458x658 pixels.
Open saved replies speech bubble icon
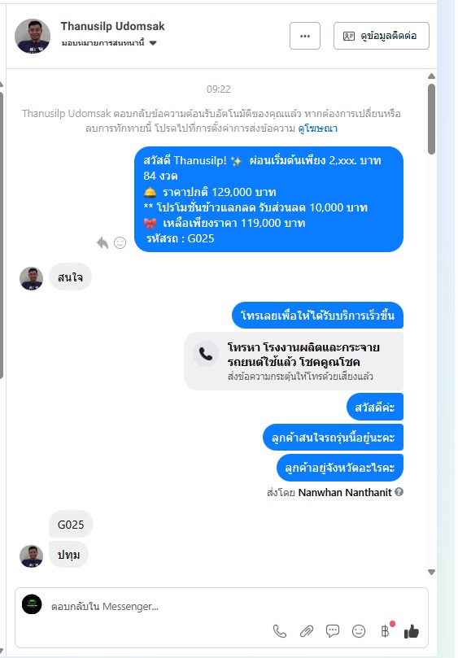click(x=333, y=630)
